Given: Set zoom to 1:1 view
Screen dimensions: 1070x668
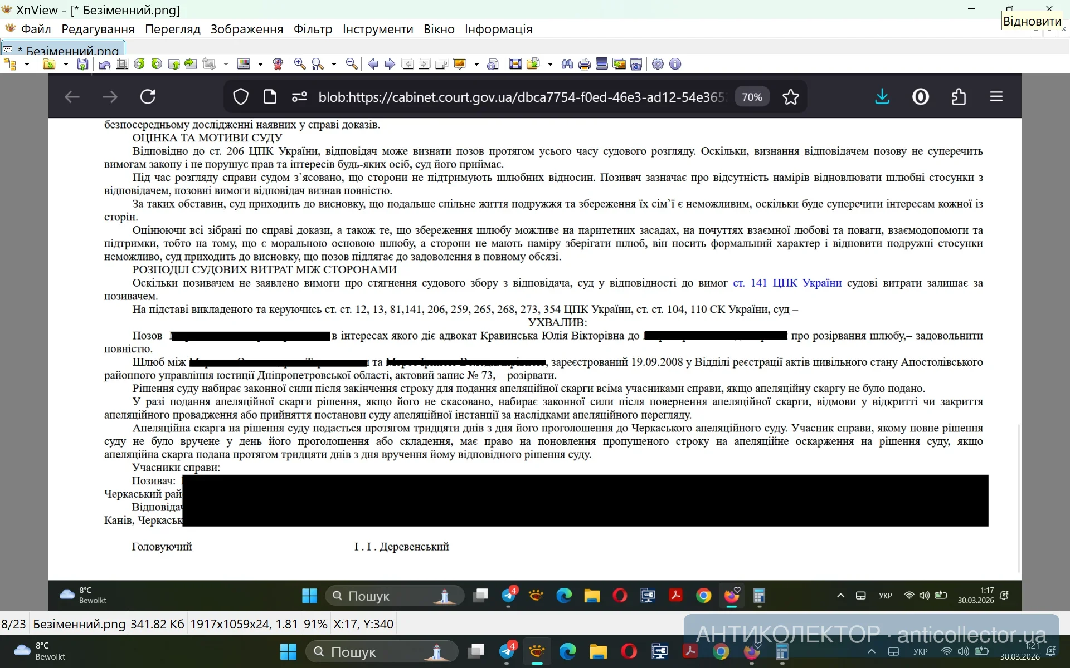Looking at the screenshot, I should [x=316, y=64].
